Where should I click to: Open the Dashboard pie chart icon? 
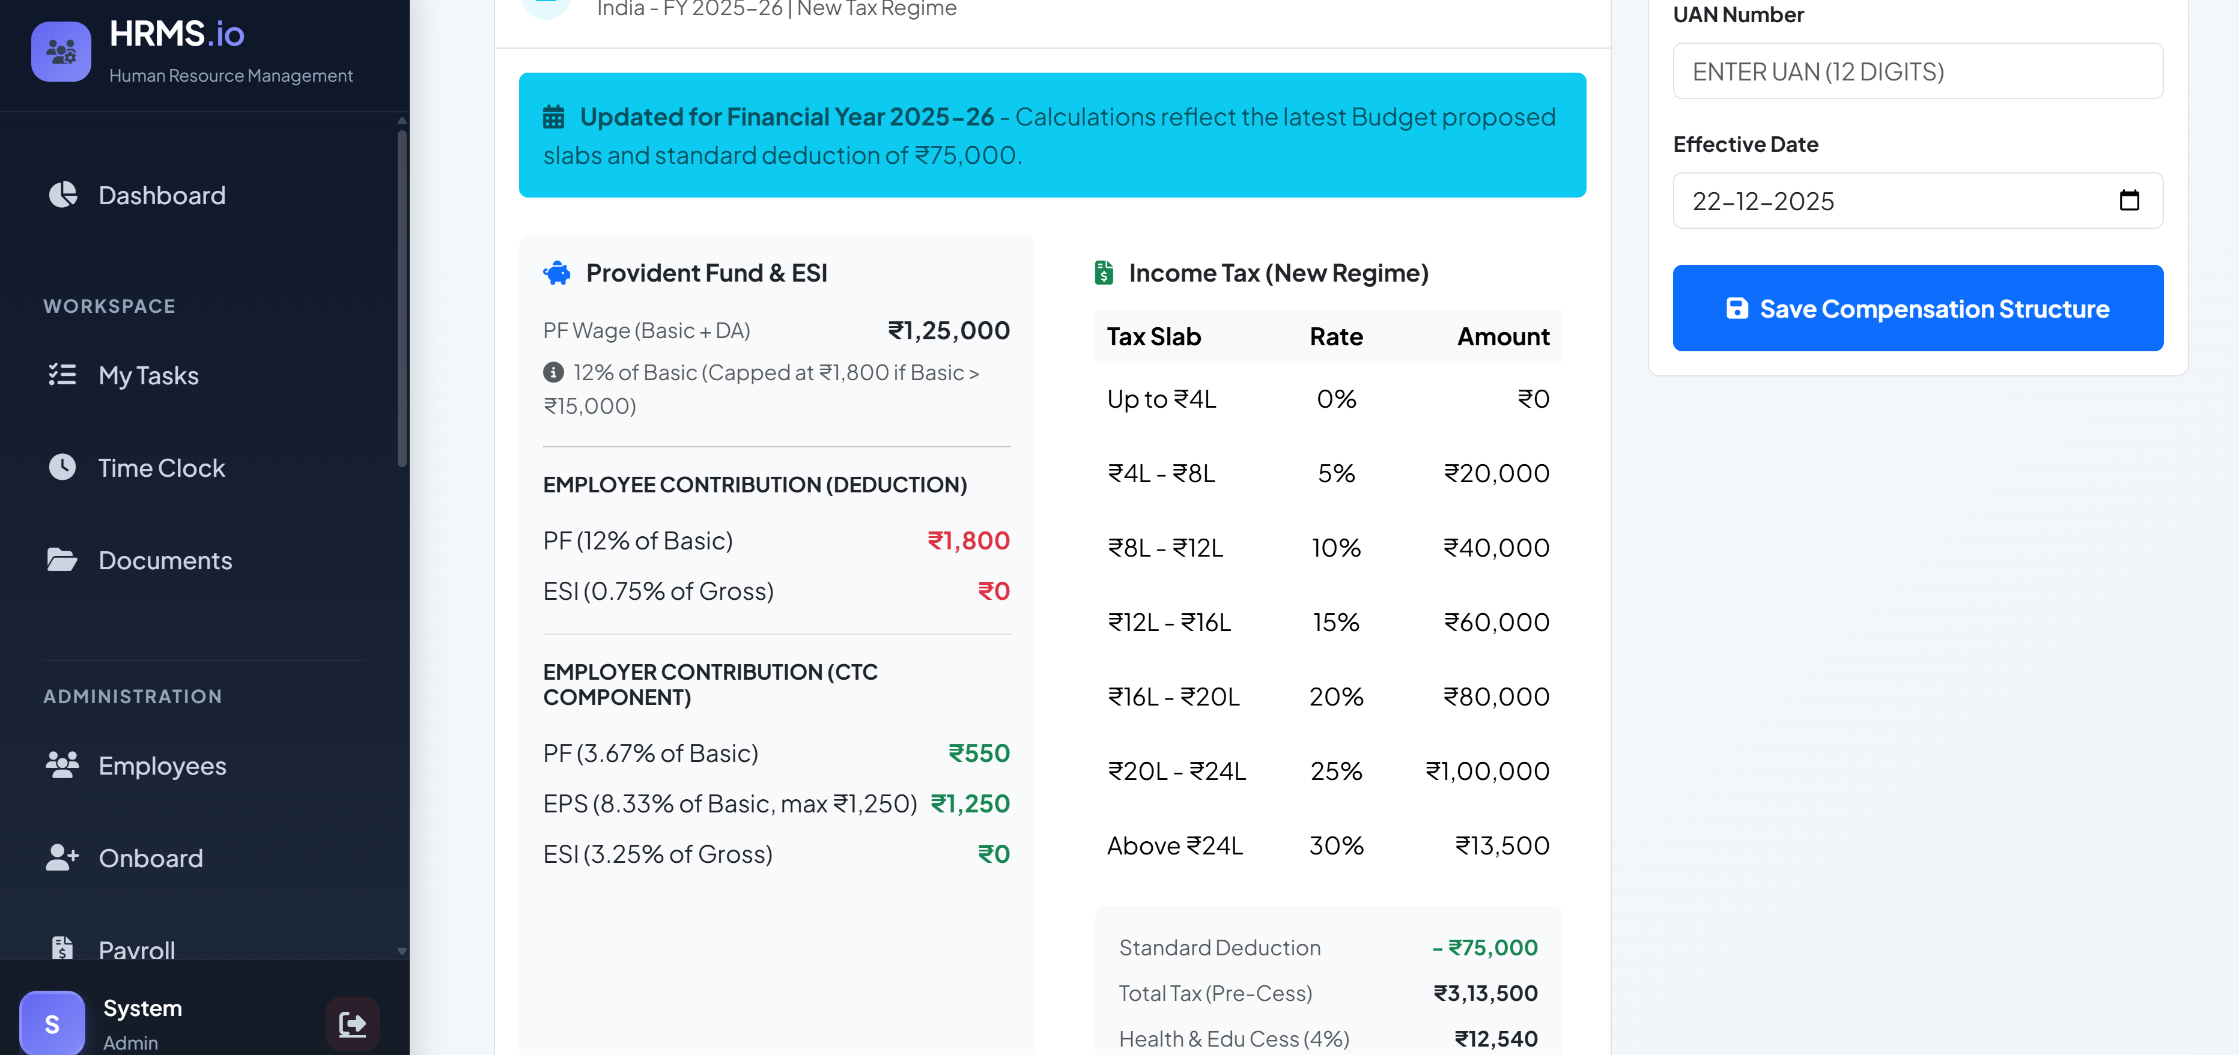(x=62, y=195)
